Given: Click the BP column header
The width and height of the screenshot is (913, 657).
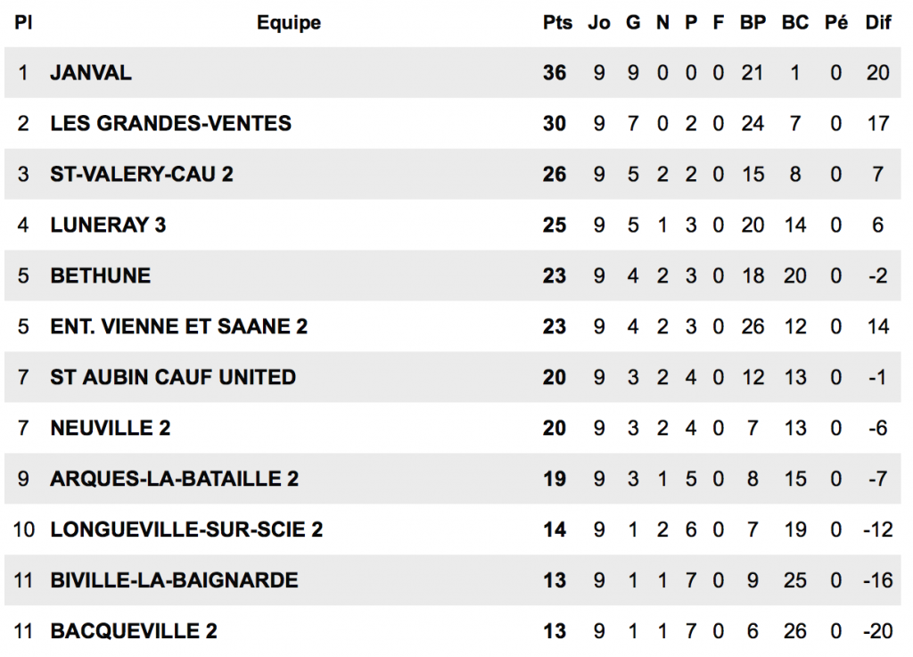Looking at the screenshot, I should point(753,23).
